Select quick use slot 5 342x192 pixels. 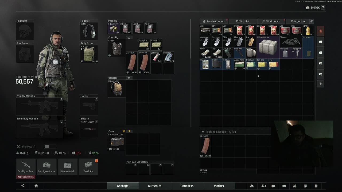[132, 169]
